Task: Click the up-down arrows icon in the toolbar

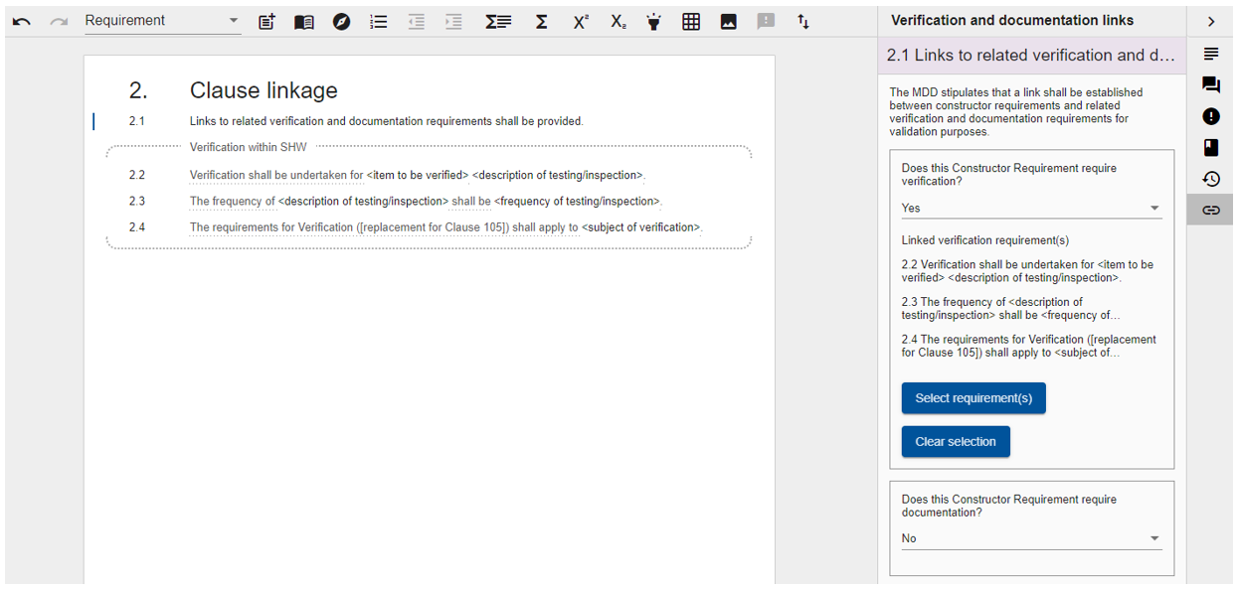Action: click(803, 21)
